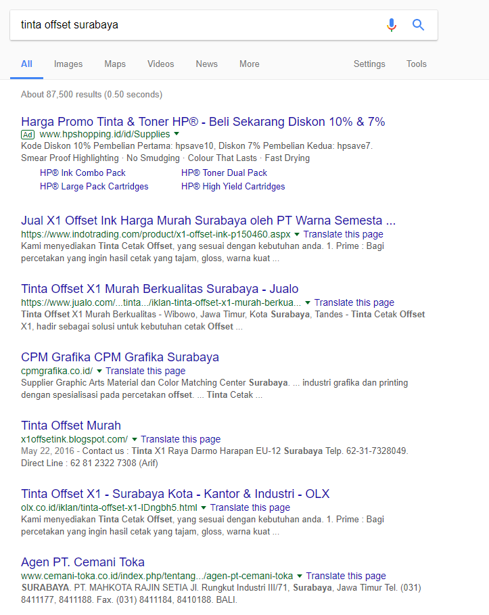Click Translate this page for Jualo result
The height and width of the screenshot is (615, 489).
[x=354, y=302]
